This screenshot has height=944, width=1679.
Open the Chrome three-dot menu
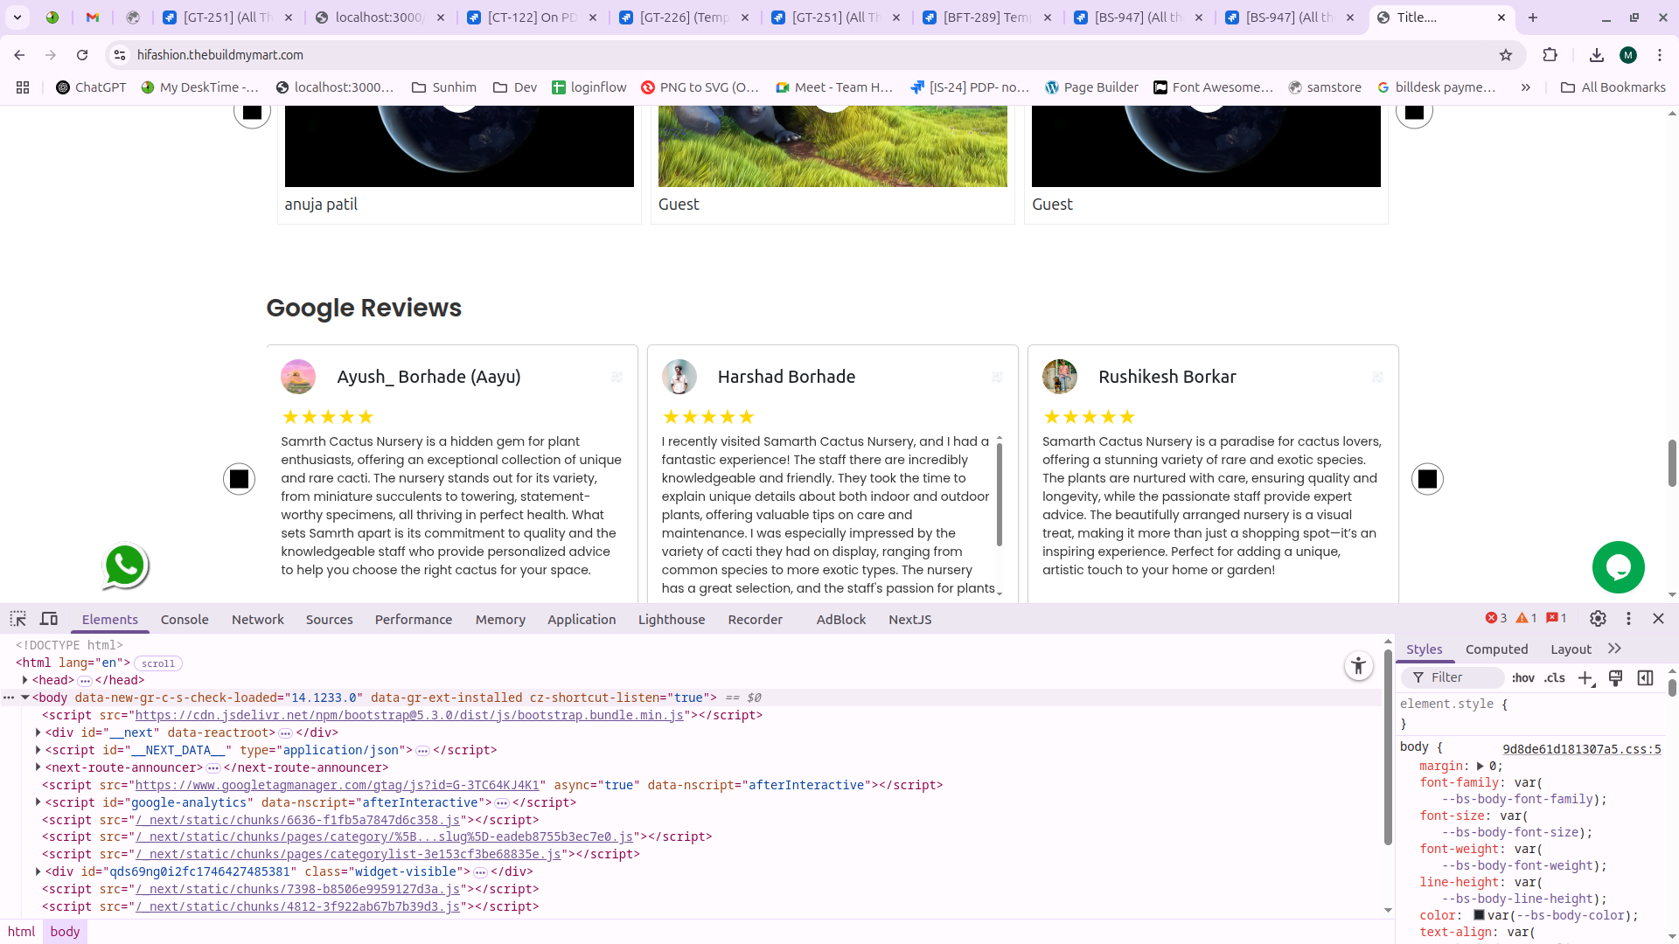[x=1660, y=55]
